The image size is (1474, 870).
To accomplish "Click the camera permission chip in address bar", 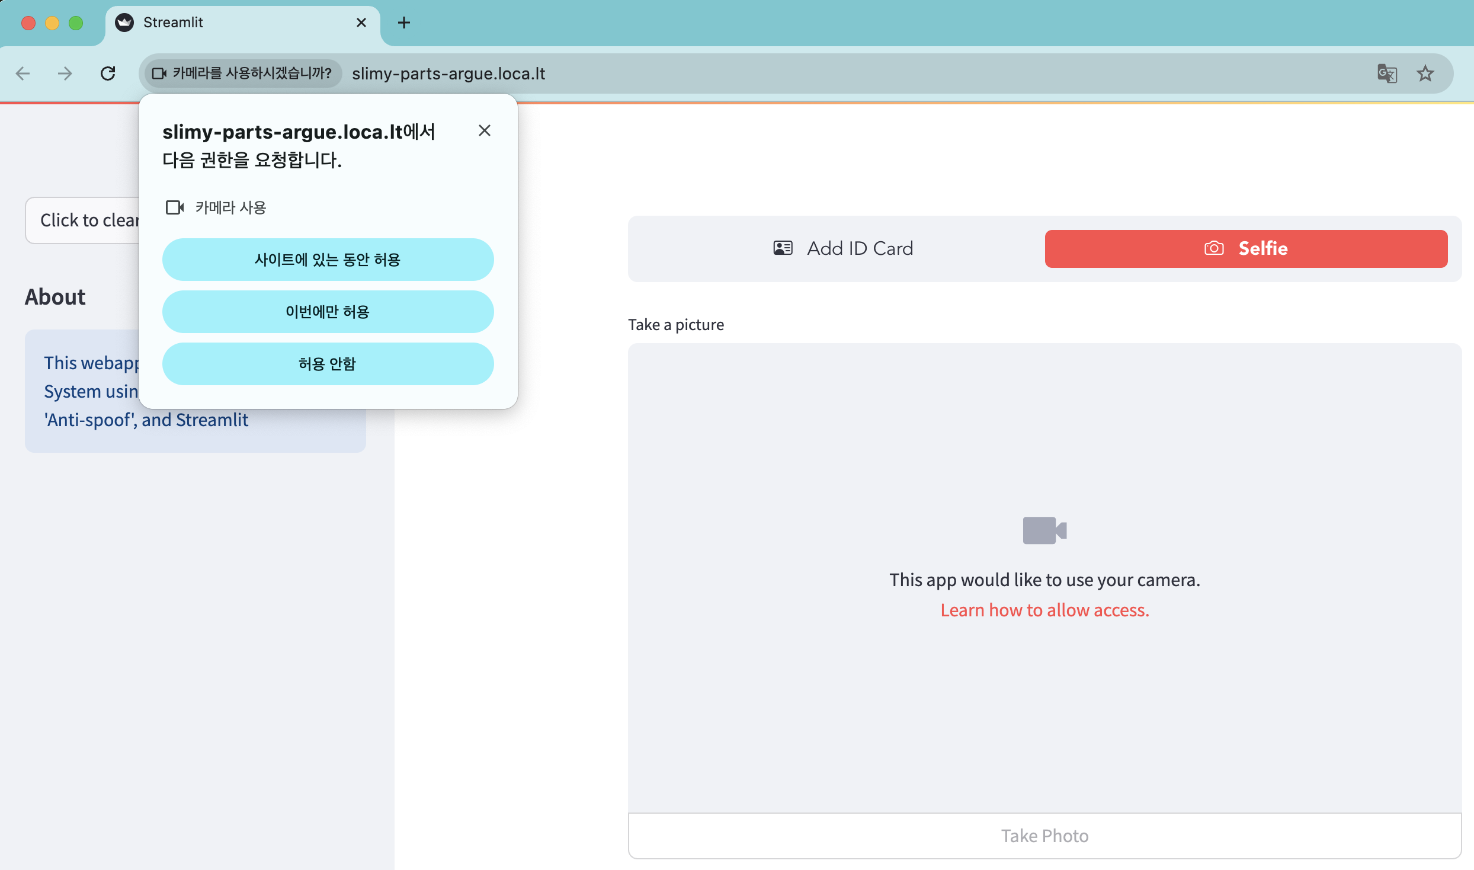I will pyautogui.click(x=243, y=73).
